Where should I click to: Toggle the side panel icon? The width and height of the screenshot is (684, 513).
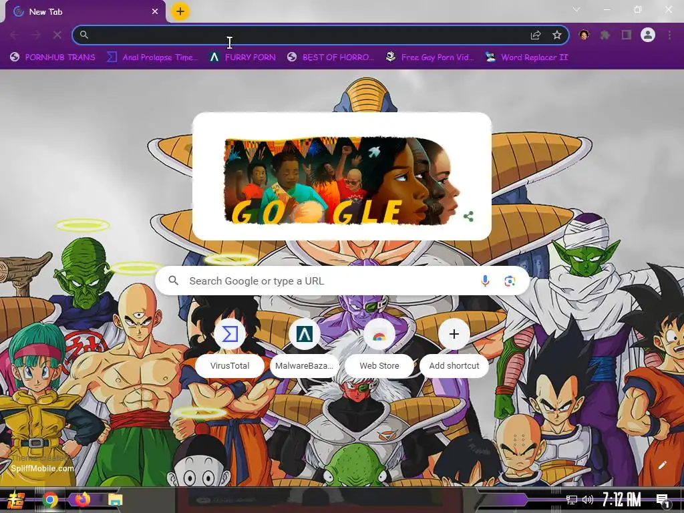tap(627, 35)
